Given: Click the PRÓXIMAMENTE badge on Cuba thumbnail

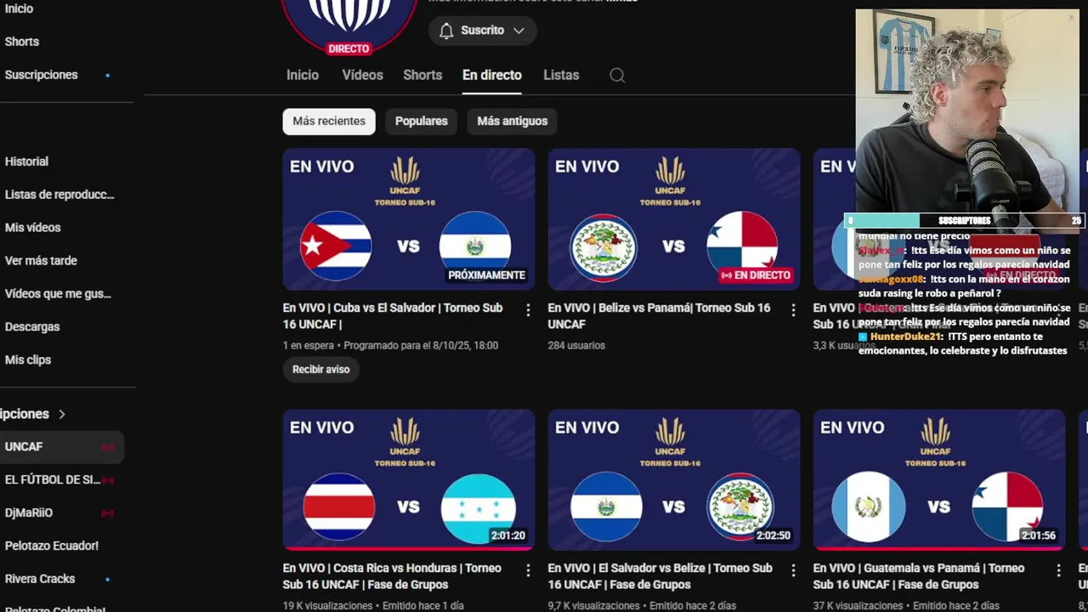Looking at the screenshot, I should click(x=487, y=275).
